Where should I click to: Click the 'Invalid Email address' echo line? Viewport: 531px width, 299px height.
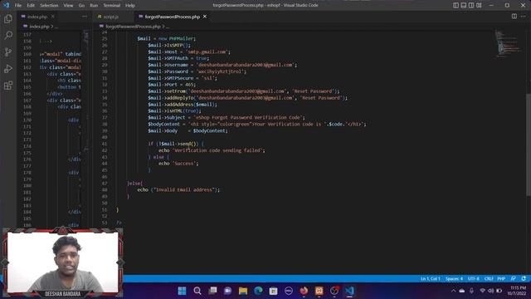(178, 190)
